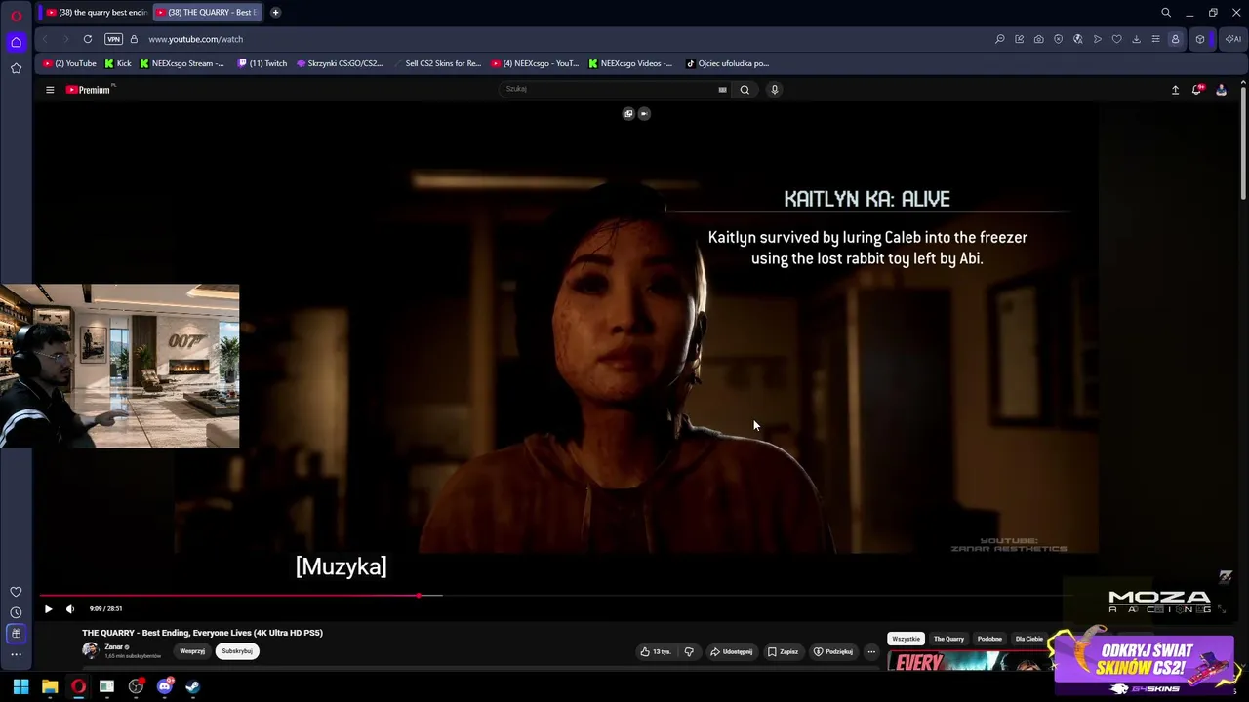This screenshot has width=1249, height=702.
Task: Select the 'Podobne' filter chip
Action: (989, 639)
